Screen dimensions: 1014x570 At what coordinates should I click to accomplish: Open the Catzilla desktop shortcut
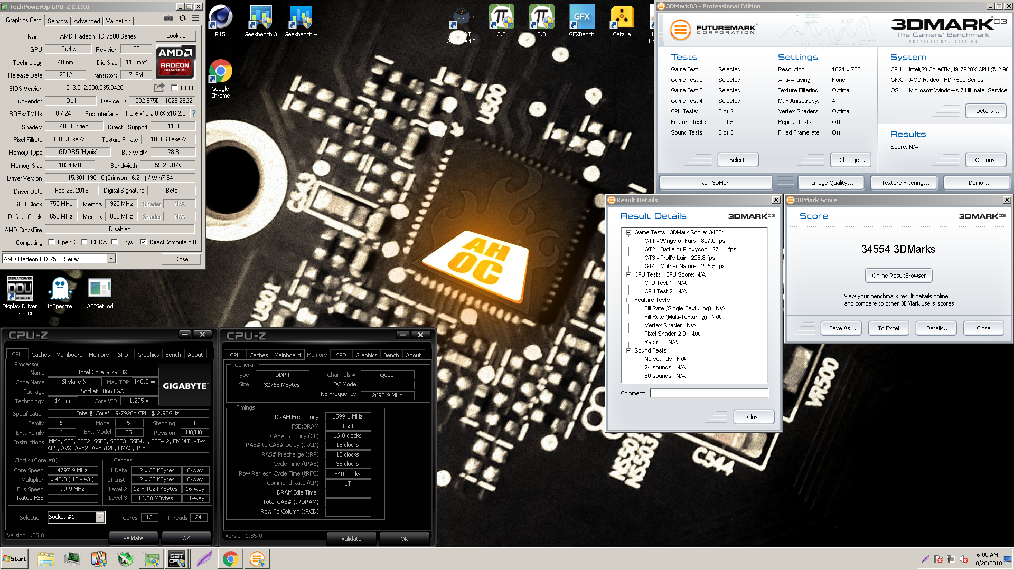622,21
